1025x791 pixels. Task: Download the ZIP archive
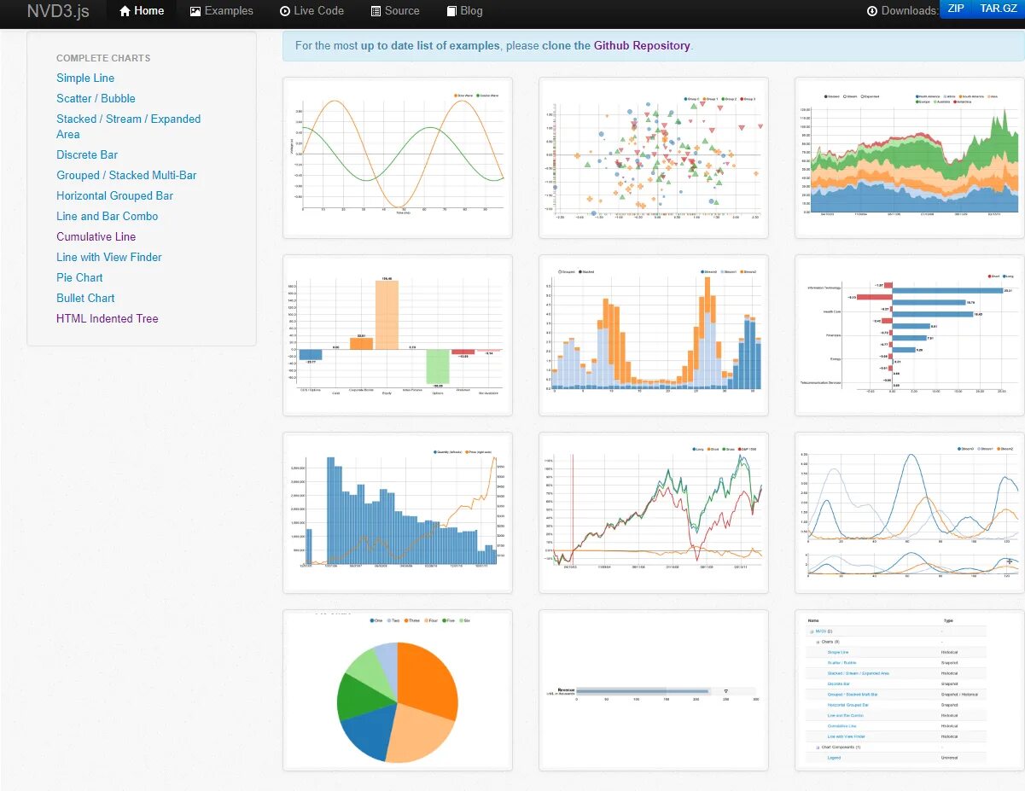955,9
